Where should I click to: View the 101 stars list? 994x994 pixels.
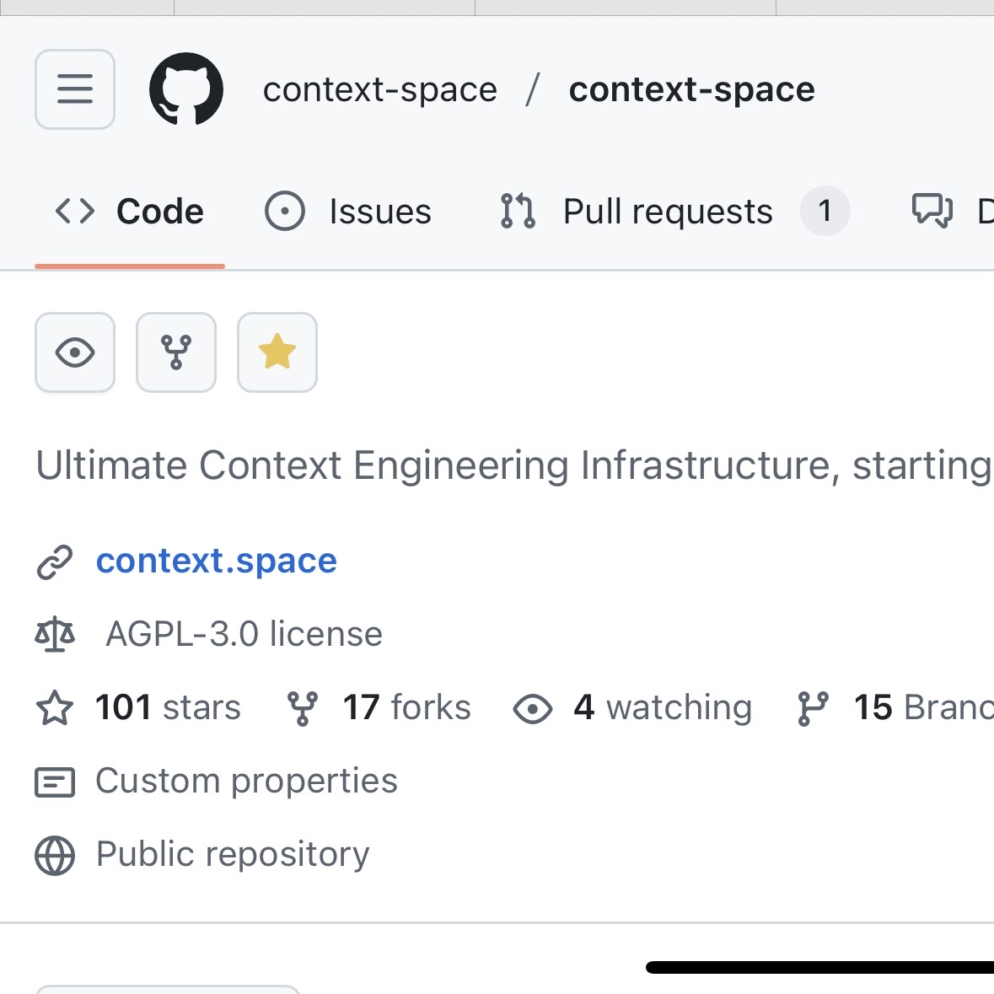(x=168, y=707)
